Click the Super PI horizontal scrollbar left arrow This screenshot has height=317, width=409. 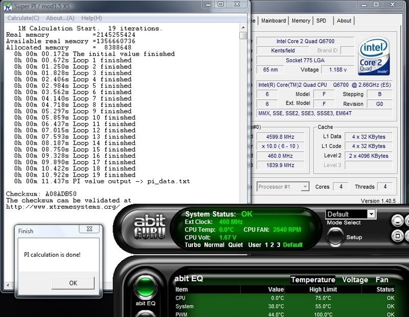click(x=8, y=285)
